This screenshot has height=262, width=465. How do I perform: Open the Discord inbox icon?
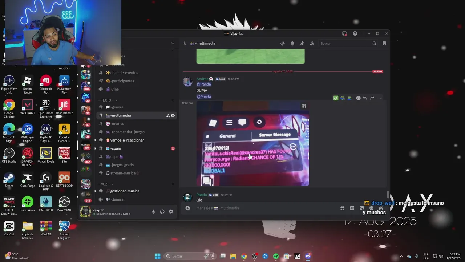344,33
